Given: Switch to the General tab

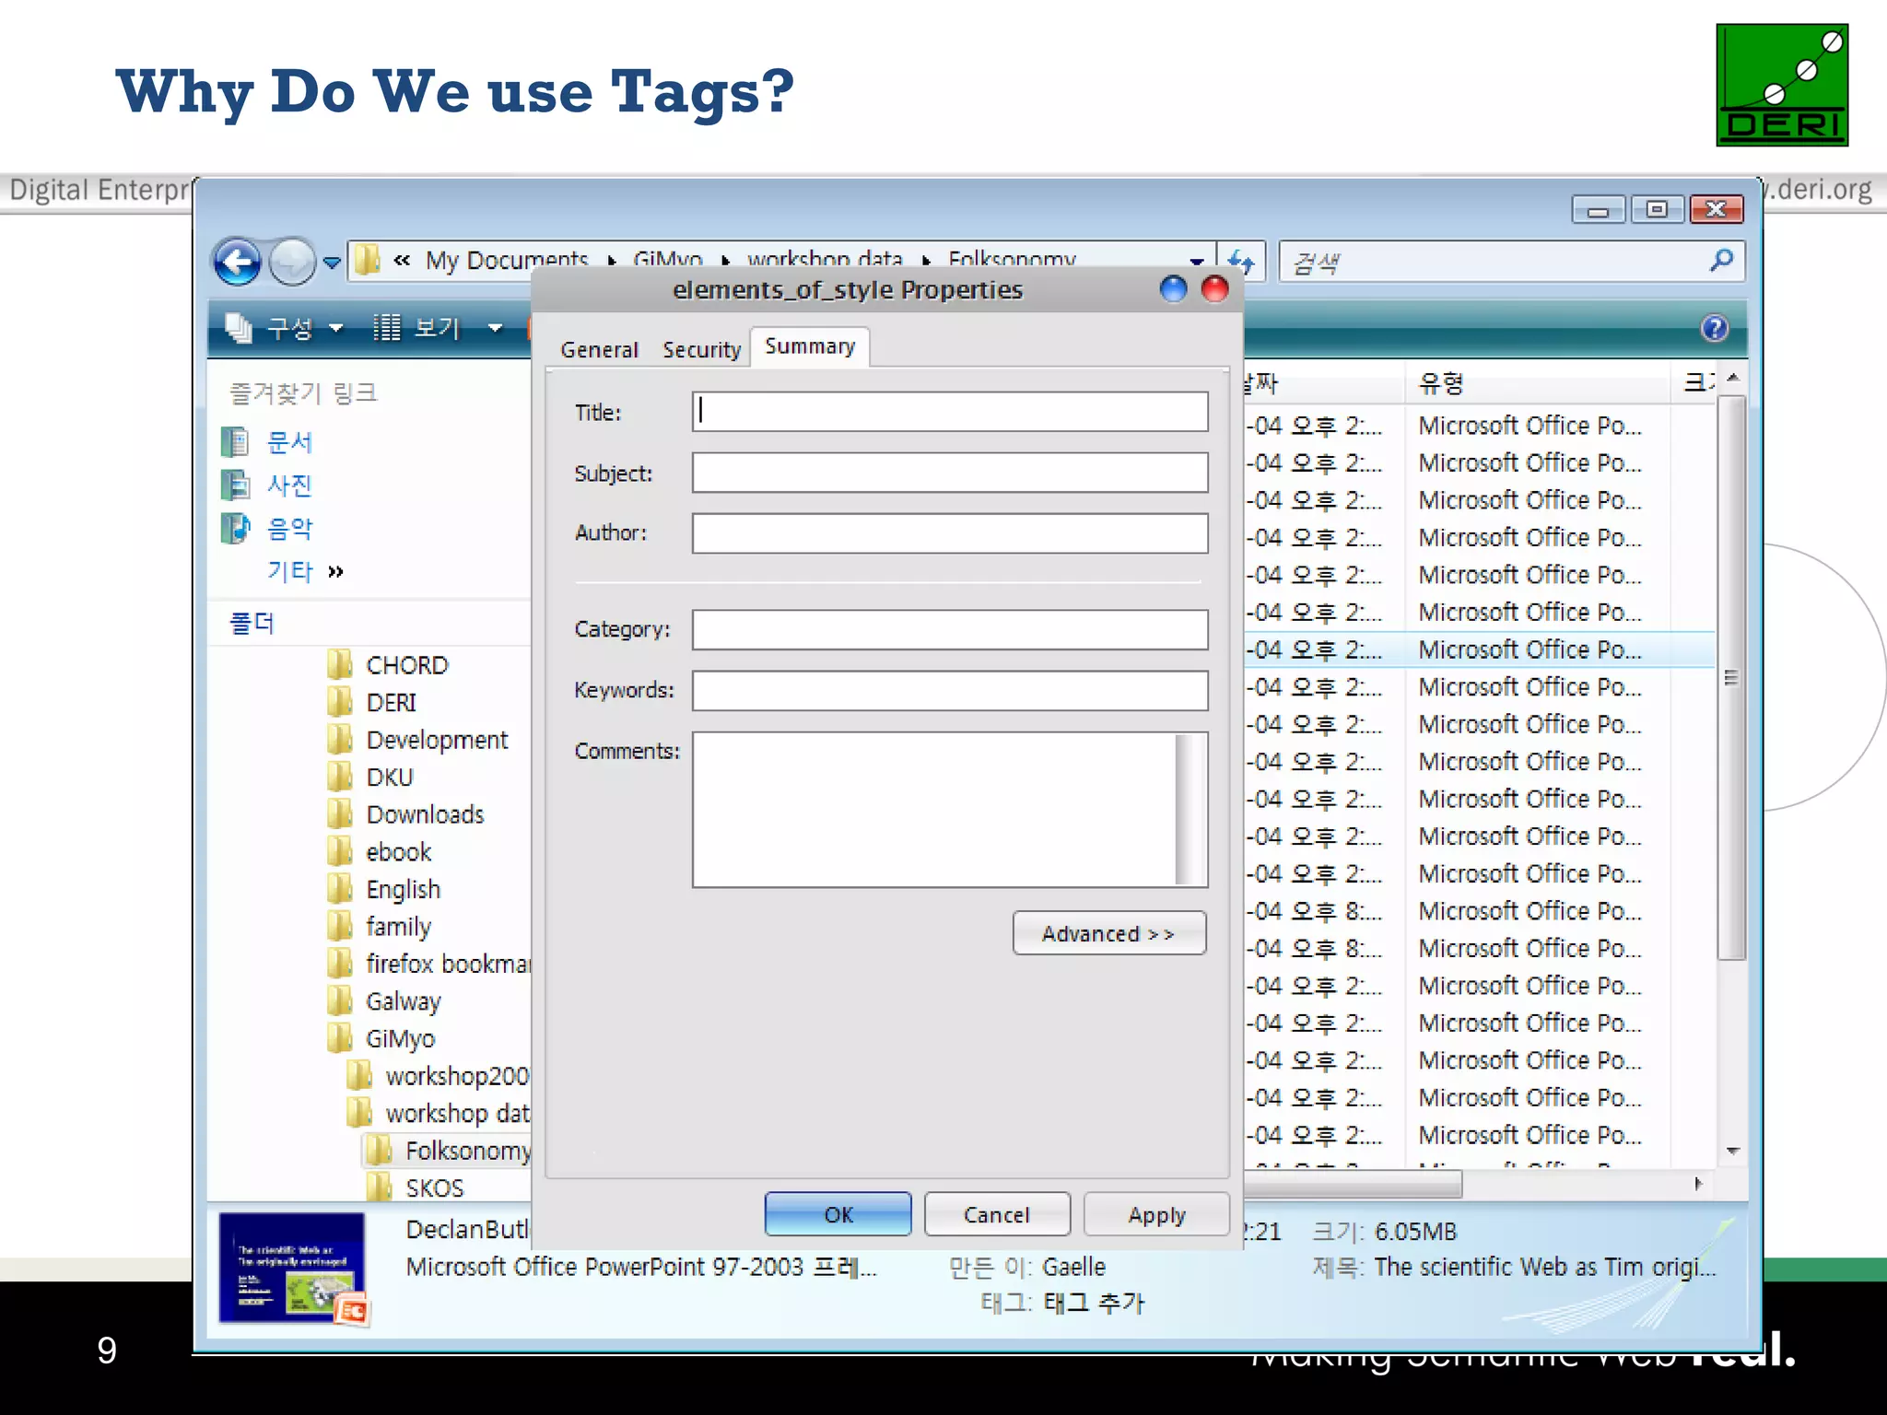Looking at the screenshot, I should click(x=599, y=350).
